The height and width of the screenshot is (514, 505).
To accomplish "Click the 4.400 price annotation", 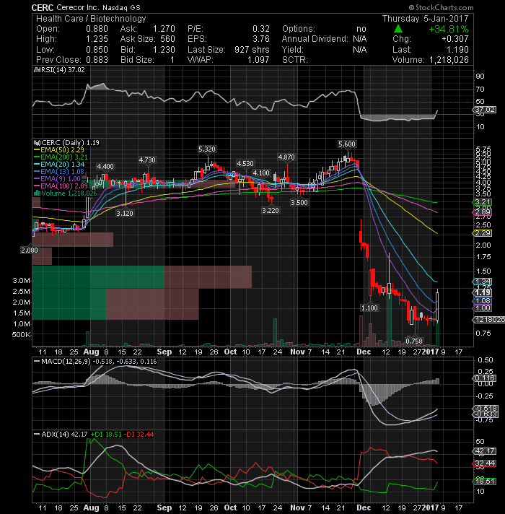I will [105, 167].
